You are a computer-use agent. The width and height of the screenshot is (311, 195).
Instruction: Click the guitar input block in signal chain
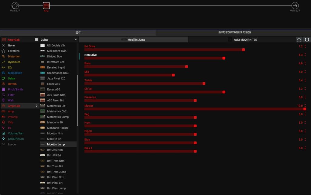tap(15, 5)
